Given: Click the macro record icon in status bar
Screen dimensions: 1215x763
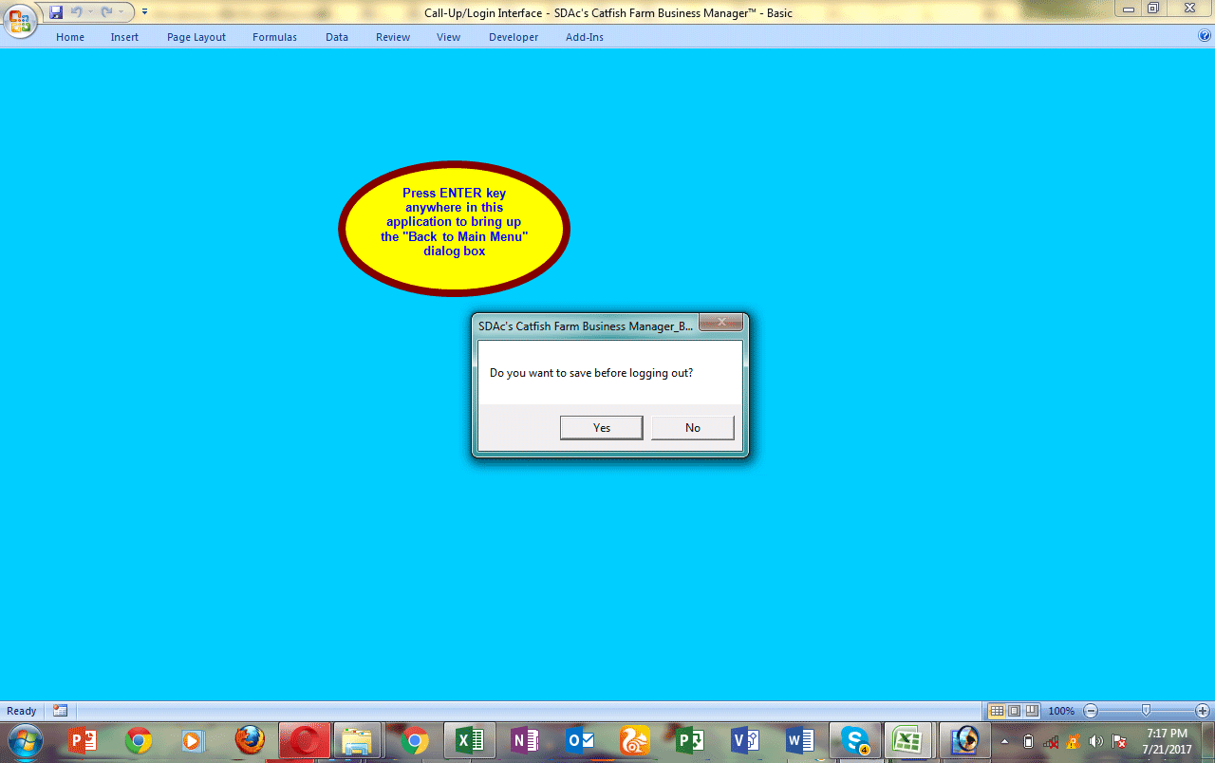Looking at the screenshot, I should point(61,711).
